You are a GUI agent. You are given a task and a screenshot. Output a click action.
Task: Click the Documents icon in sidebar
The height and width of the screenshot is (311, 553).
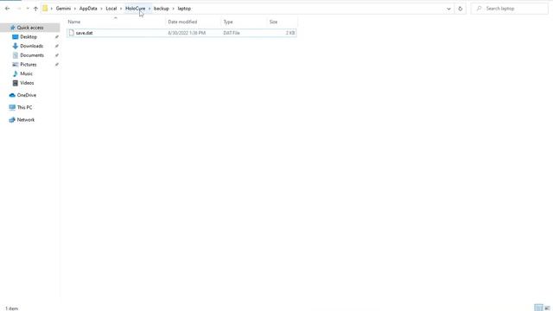pyautogui.click(x=16, y=55)
